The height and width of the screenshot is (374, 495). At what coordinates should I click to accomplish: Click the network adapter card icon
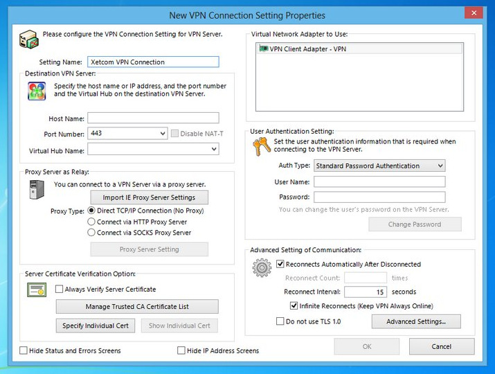[264, 48]
